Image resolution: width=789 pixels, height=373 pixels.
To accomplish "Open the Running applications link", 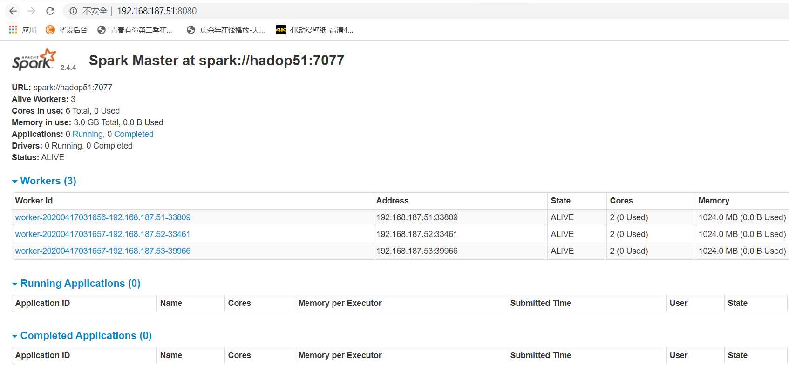I will [x=88, y=134].
